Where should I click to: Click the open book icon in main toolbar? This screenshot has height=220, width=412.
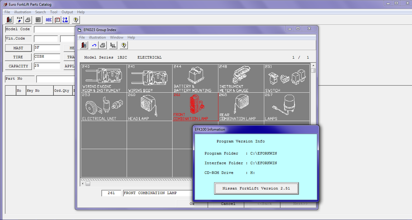(57, 20)
